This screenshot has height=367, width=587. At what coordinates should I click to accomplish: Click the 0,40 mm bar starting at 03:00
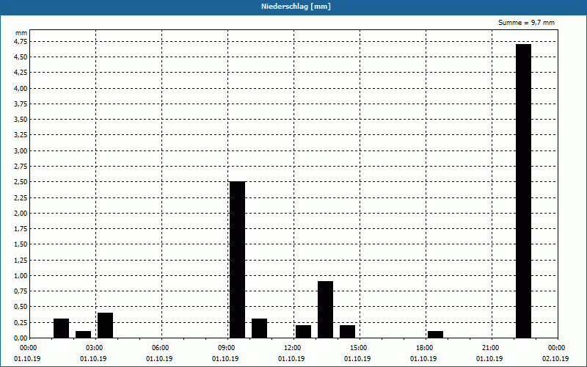pyautogui.click(x=105, y=325)
